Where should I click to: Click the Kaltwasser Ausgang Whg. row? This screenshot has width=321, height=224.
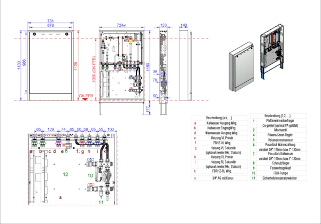coord(222,123)
